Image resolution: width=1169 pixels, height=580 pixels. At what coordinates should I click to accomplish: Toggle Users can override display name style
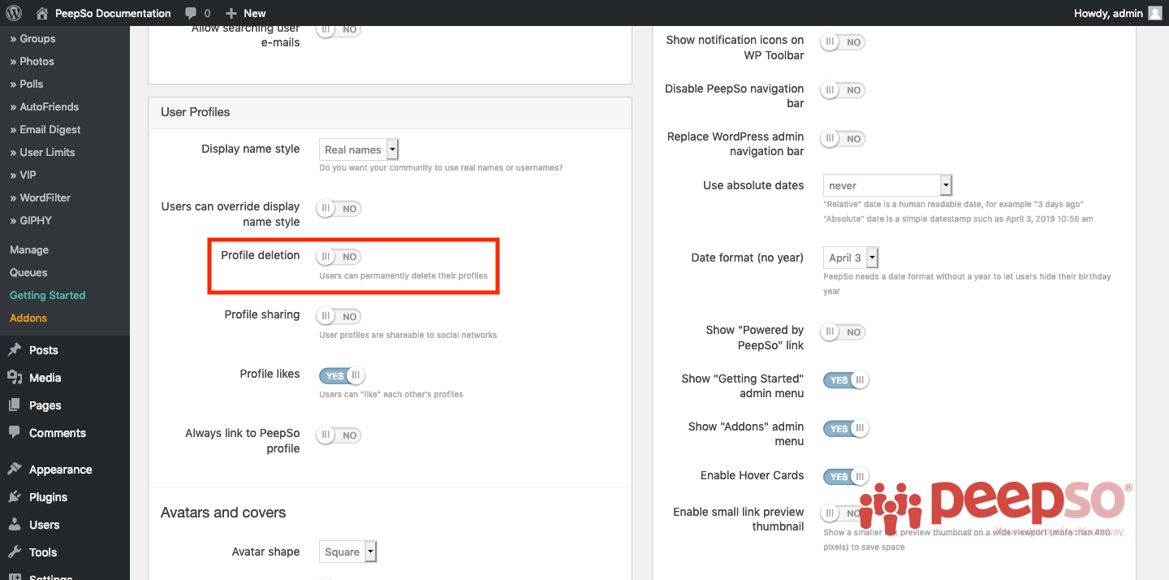[339, 209]
